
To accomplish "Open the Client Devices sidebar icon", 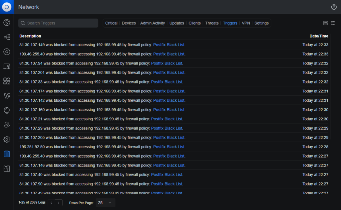I will 7,66.
